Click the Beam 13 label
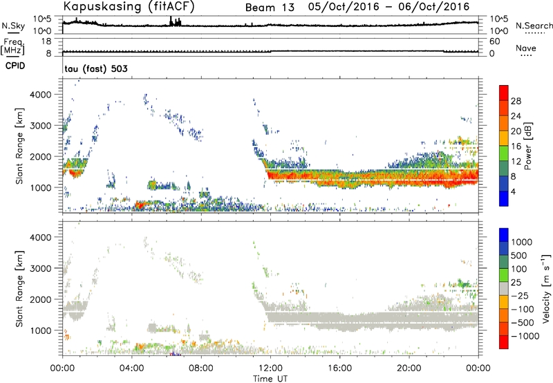The height and width of the screenshot is (383, 553). [x=270, y=8]
